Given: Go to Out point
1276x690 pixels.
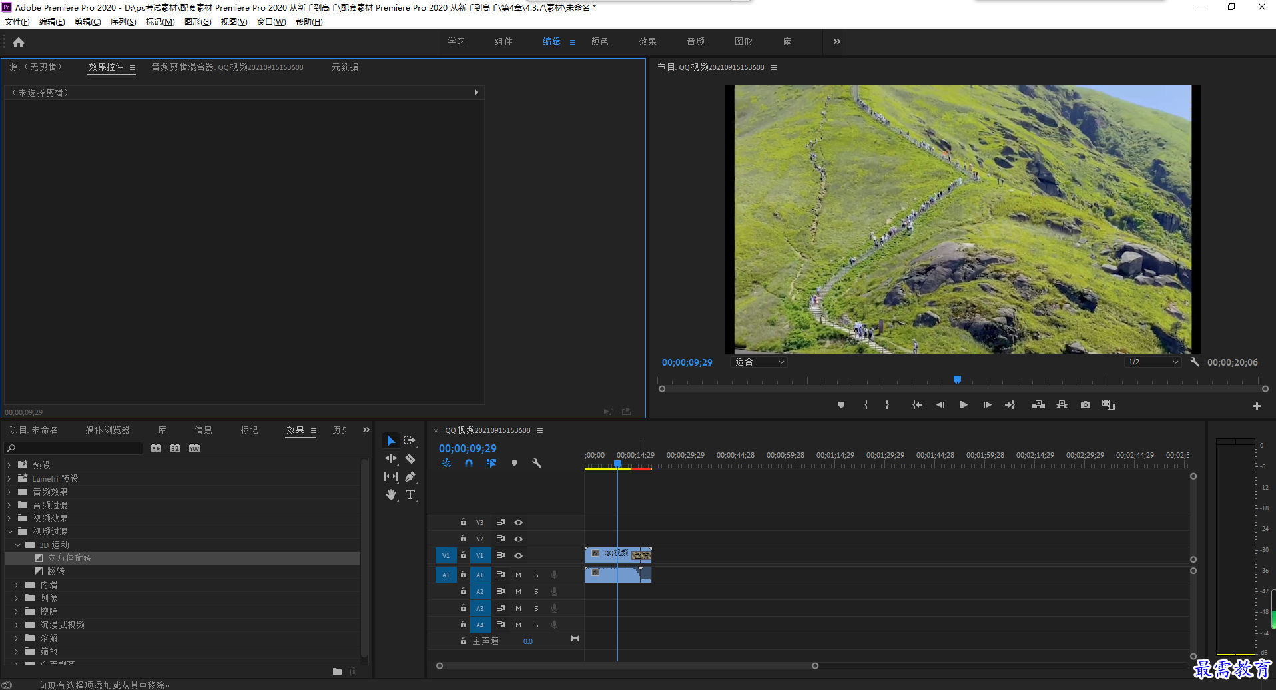Looking at the screenshot, I should (x=1010, y=405).
